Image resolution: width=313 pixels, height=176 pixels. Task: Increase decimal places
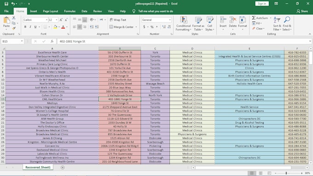[x=164, y=27]
